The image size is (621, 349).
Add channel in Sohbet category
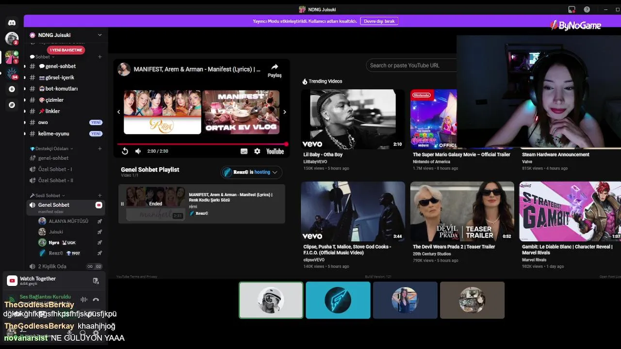[x=100, y=57]
